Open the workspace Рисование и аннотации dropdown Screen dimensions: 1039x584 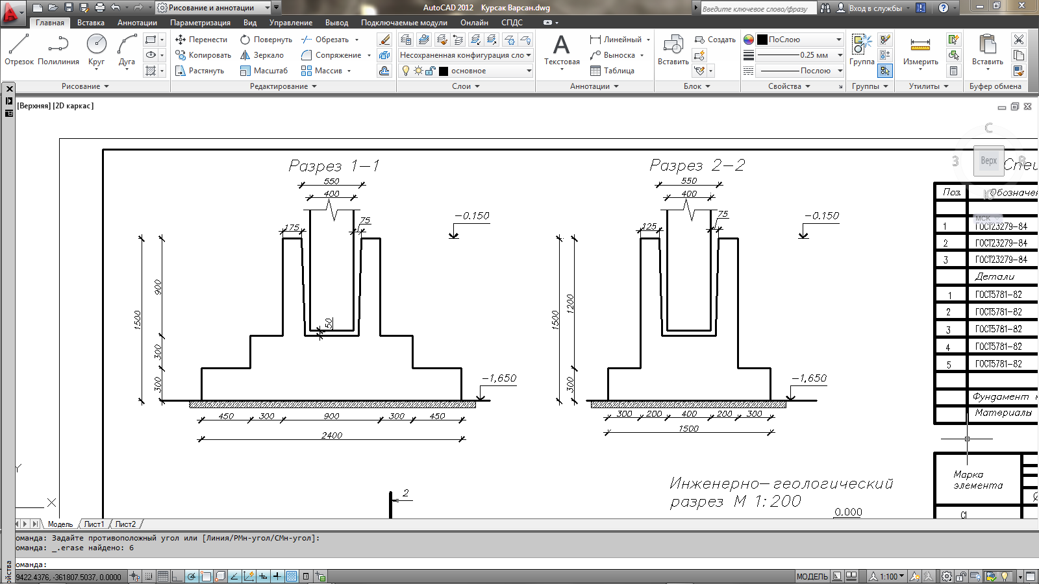(214, 8)
